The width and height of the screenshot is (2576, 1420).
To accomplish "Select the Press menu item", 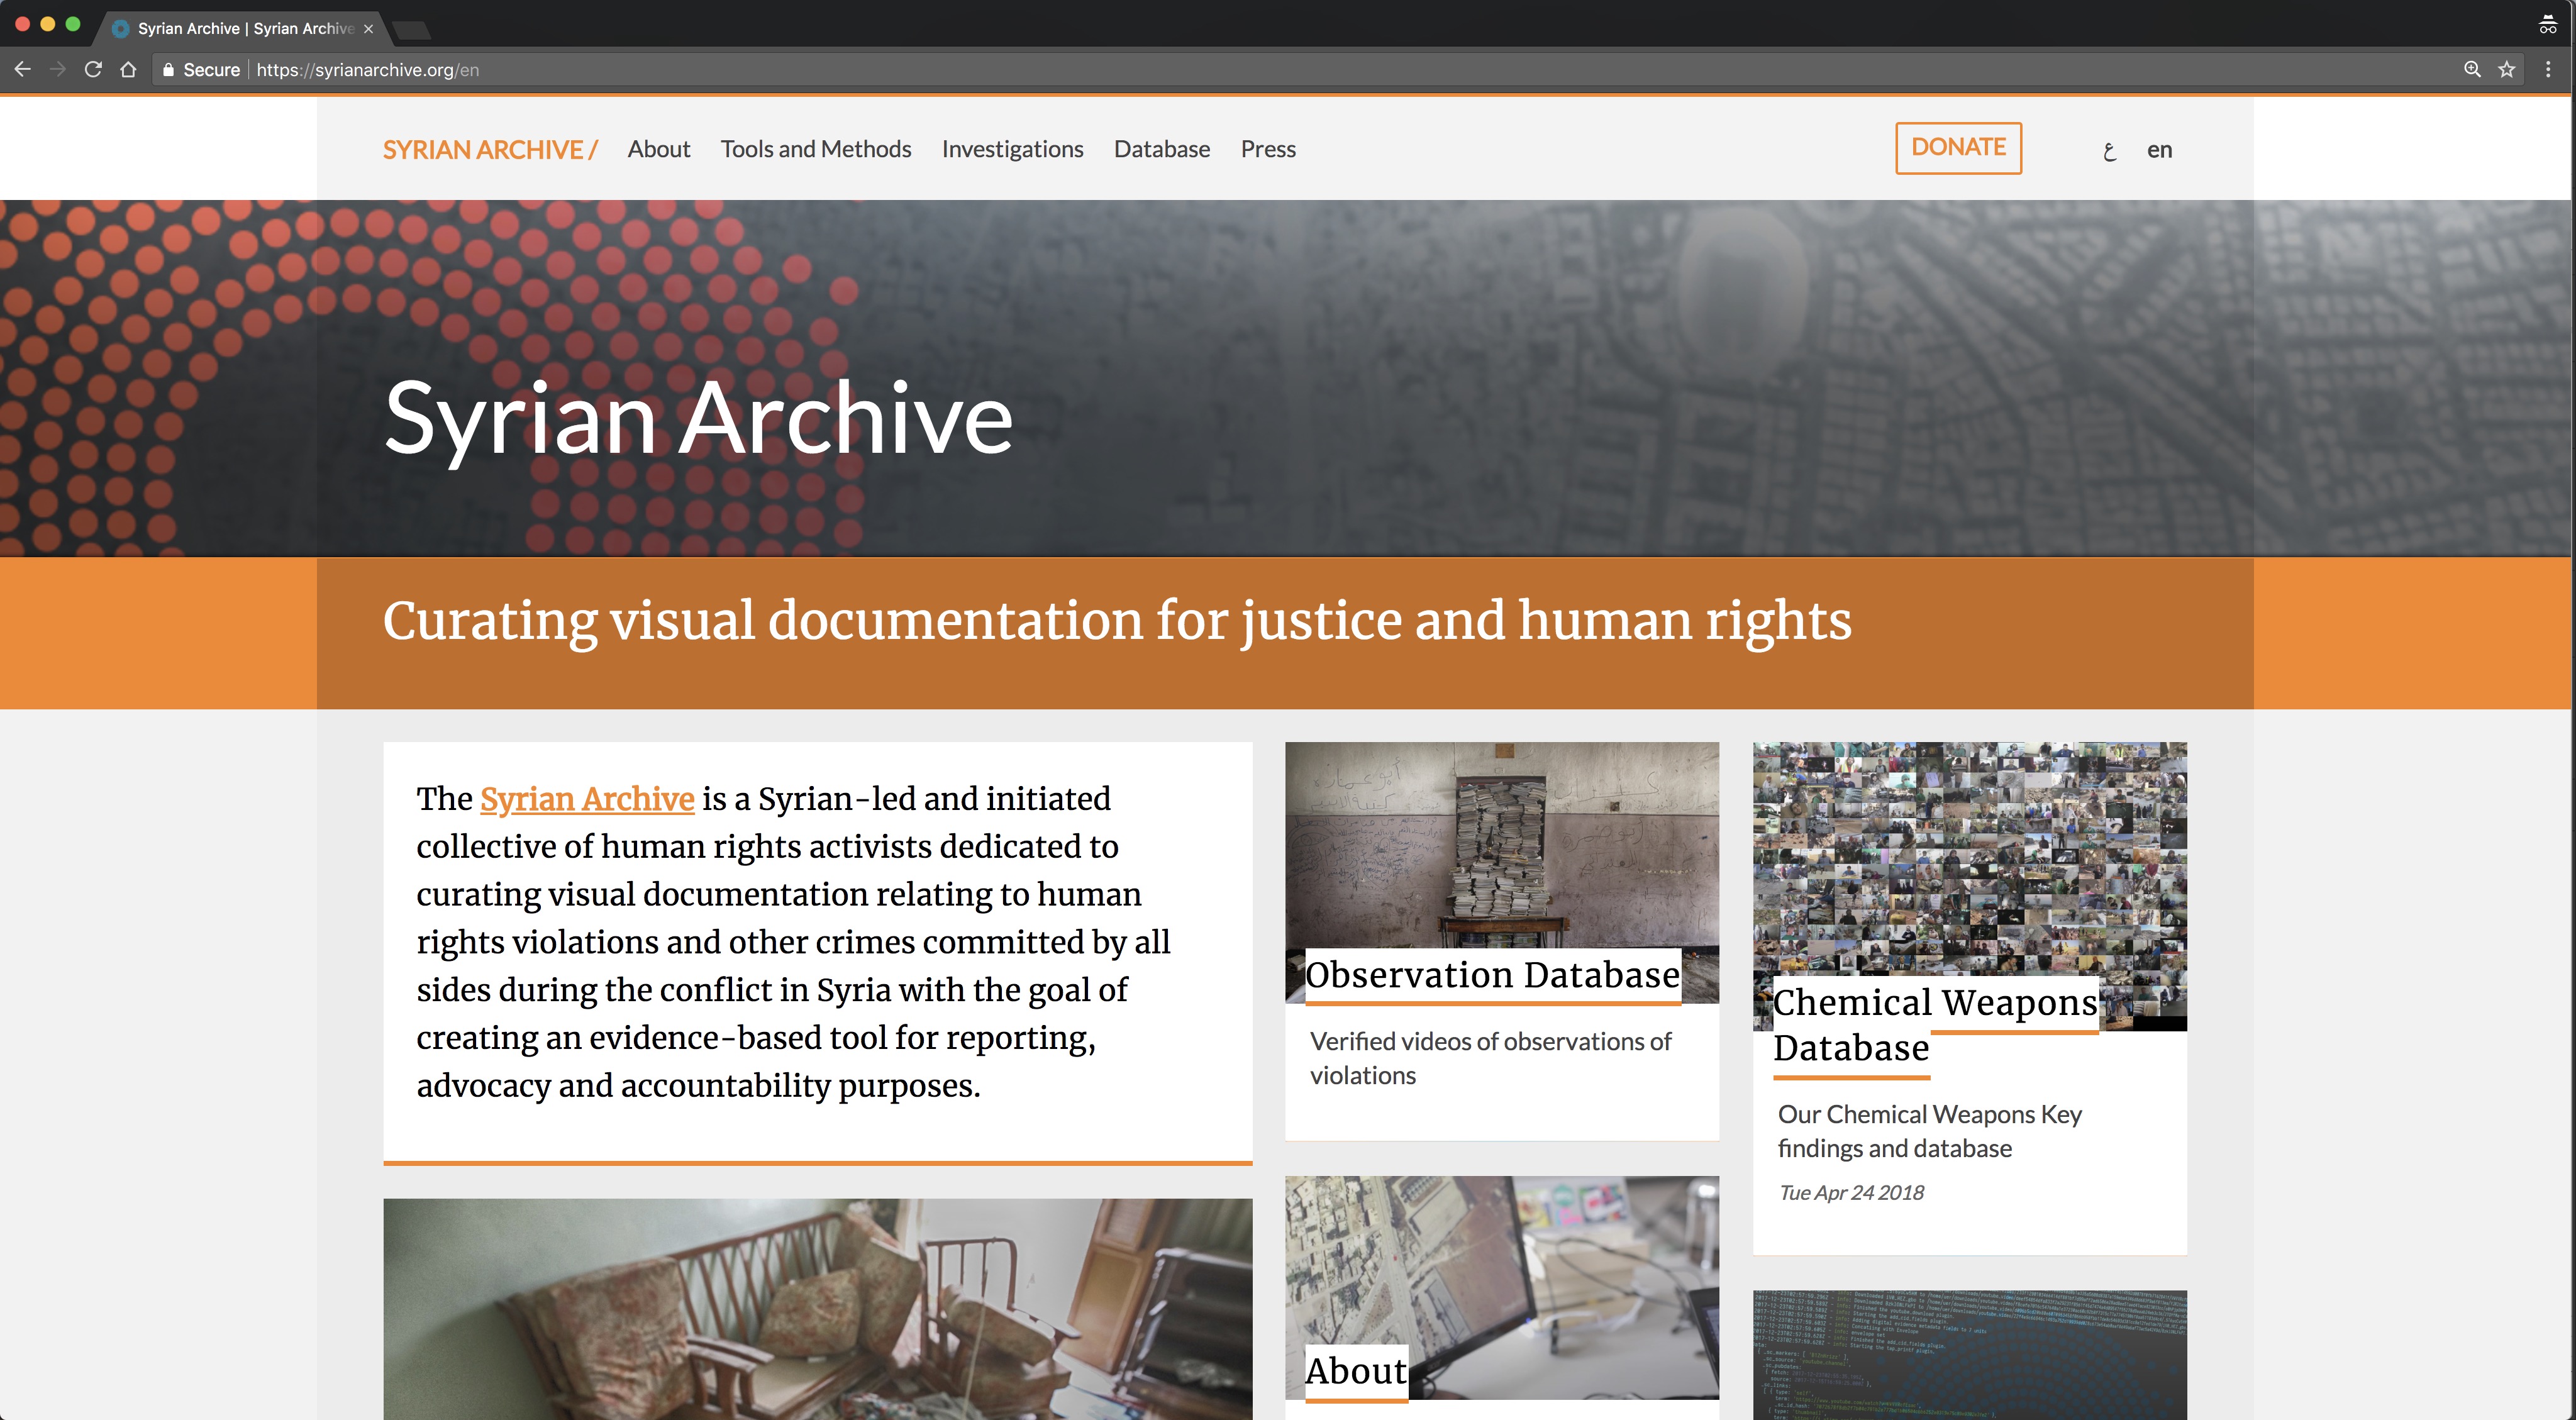I will pyautogui.click(x=1268, y=148).
